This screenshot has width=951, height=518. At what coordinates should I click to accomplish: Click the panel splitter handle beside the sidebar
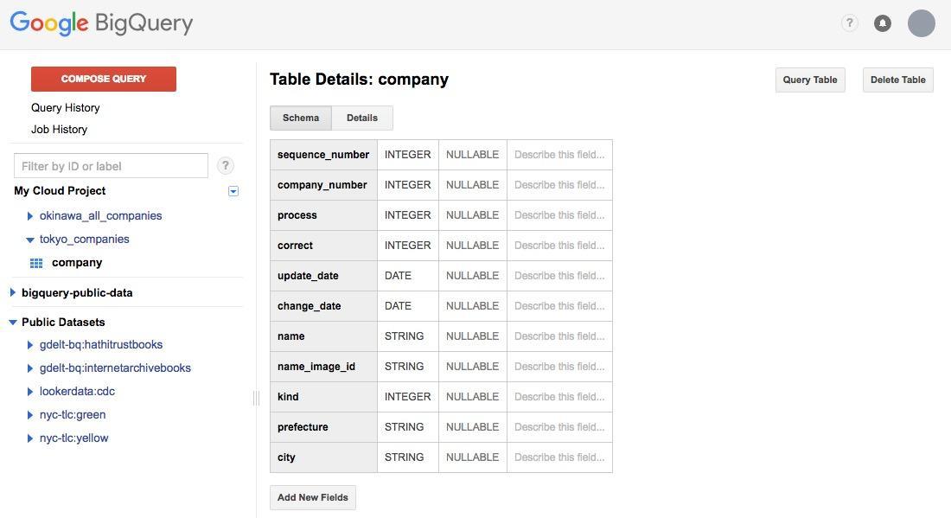(256, 398)
